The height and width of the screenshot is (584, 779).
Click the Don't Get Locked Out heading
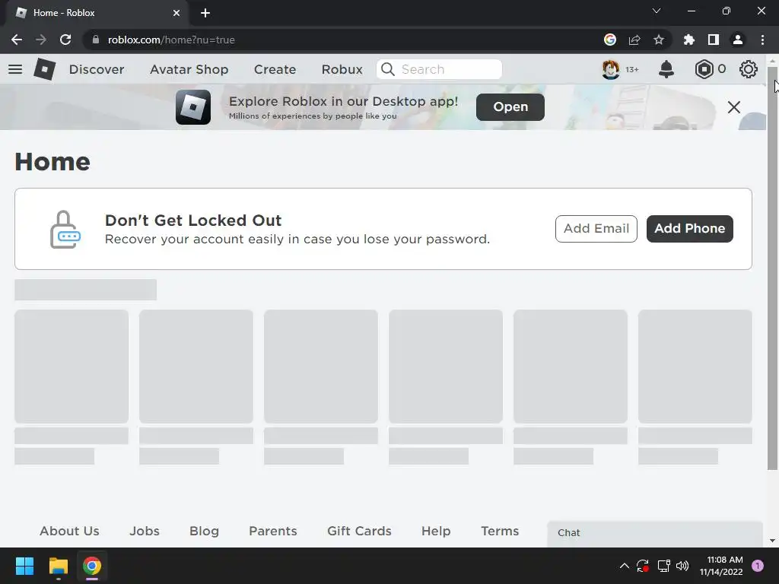[x=193, y=220]
